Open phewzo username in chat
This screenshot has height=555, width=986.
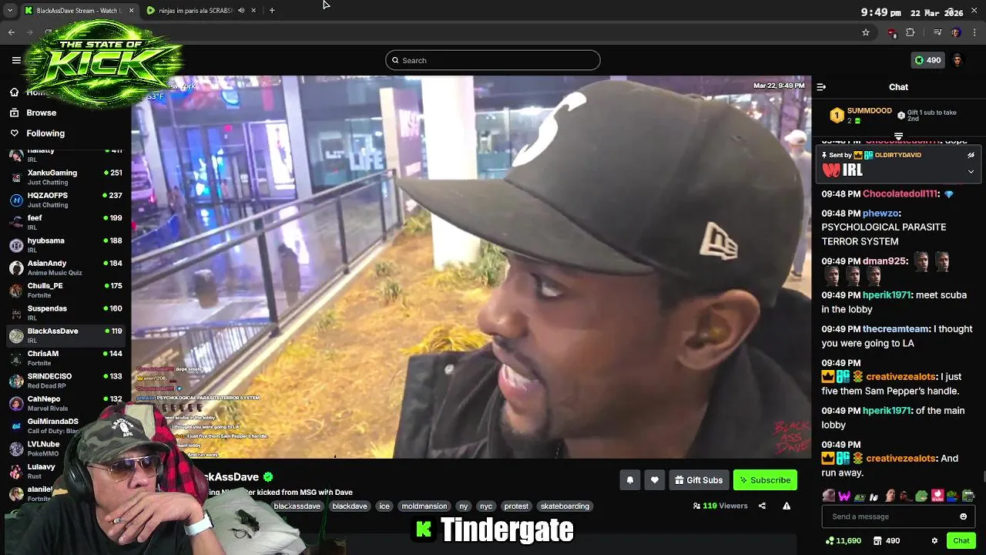[880, 214]
